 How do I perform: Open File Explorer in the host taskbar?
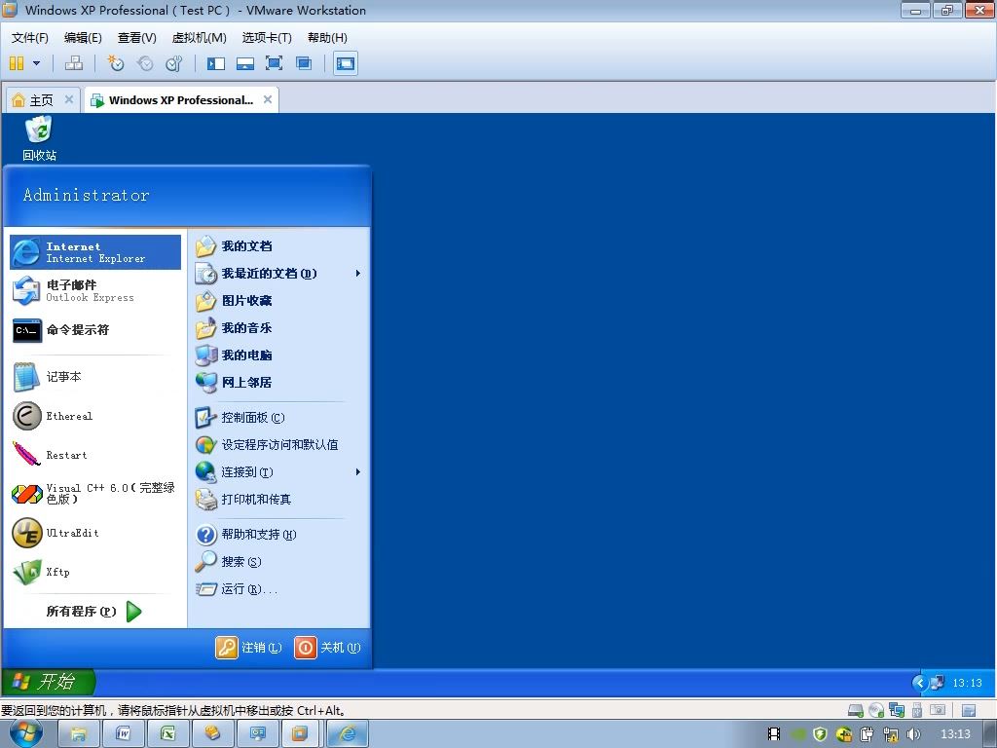(78, 733)
